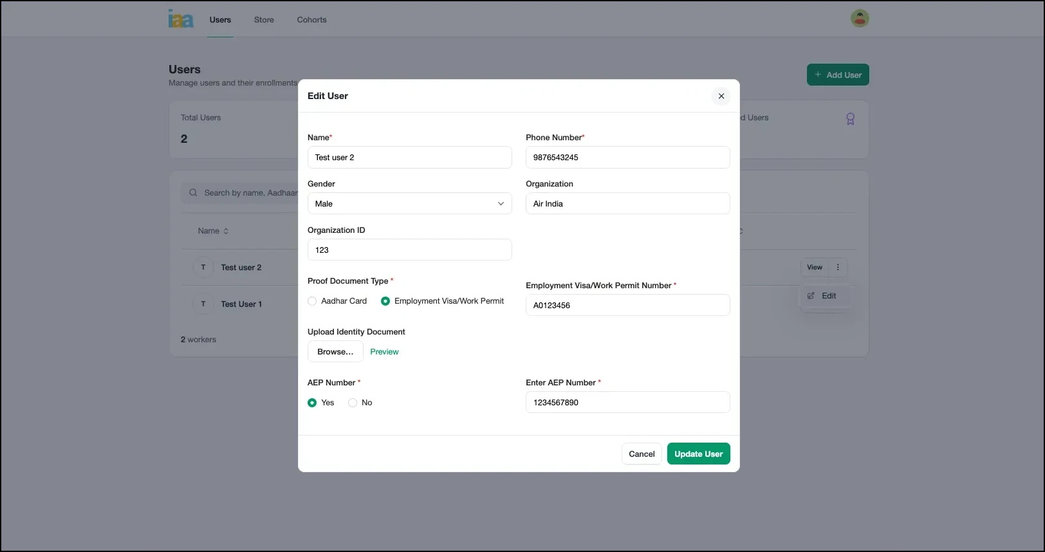Click the Test user 2 avatar circle

203,268
